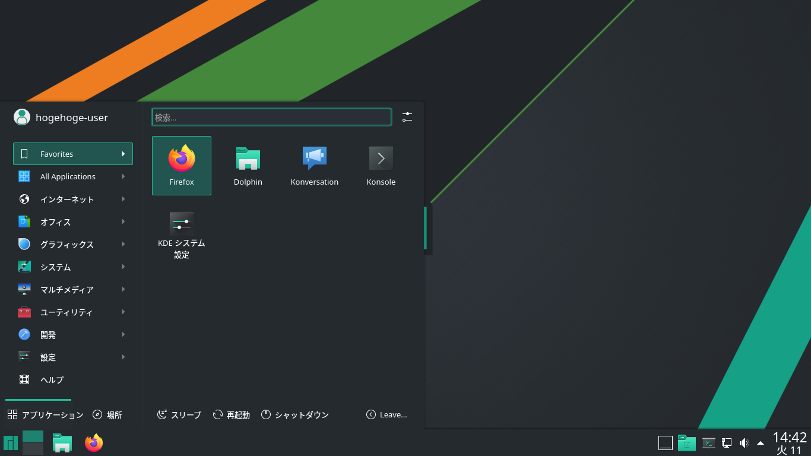The height and width of the screenshot is (456, 811).
Task: Launch Firefox from the taskbar
Action: (94, 443)
